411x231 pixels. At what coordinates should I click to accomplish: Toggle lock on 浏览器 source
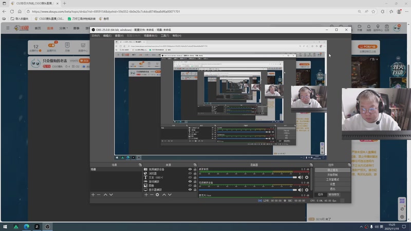[195, 174]
